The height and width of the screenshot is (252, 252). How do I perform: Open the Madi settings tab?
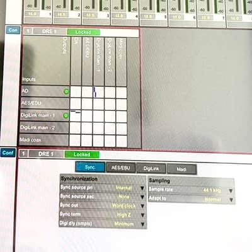tap(181, 169)
